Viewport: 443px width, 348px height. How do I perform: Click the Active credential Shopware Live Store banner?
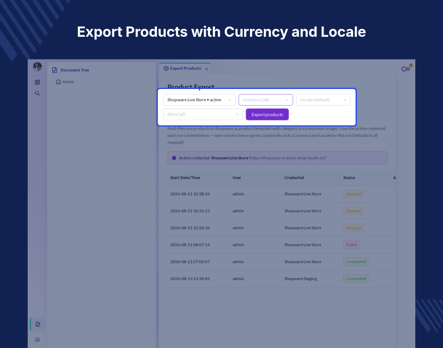tap(277, 158)
